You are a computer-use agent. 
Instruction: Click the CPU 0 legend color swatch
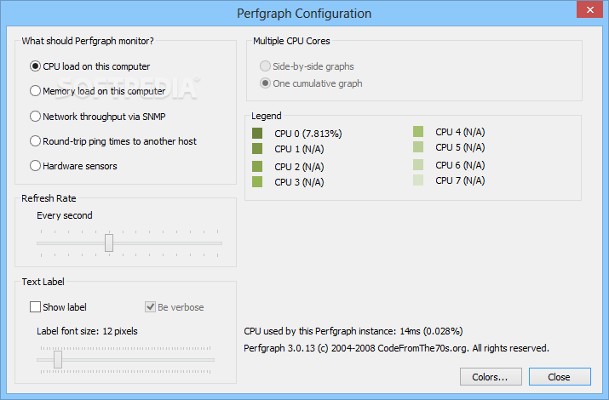click(x=257, y=134)
